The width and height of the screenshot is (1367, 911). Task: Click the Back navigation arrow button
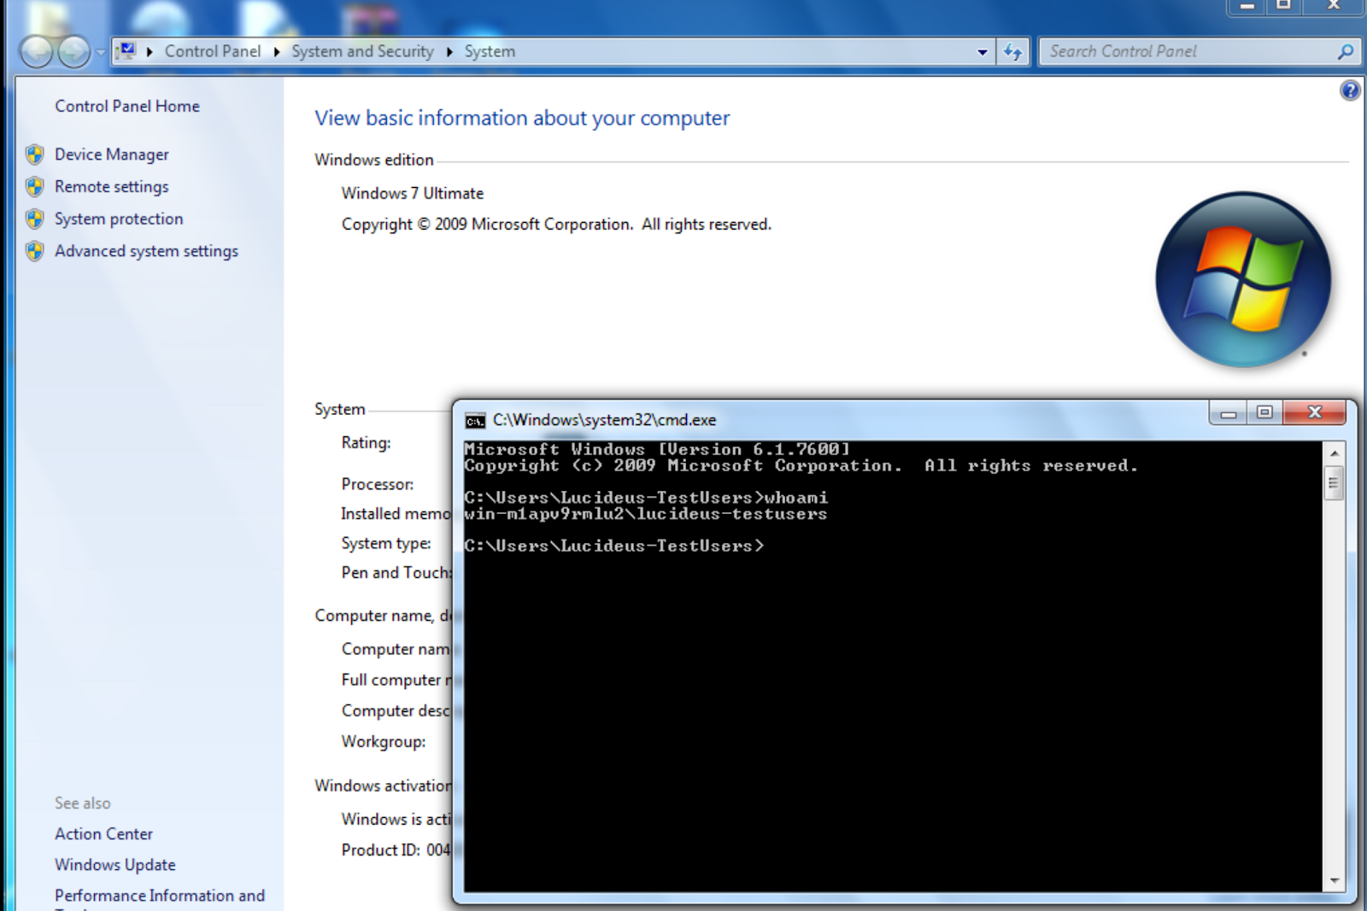[37, 52]
